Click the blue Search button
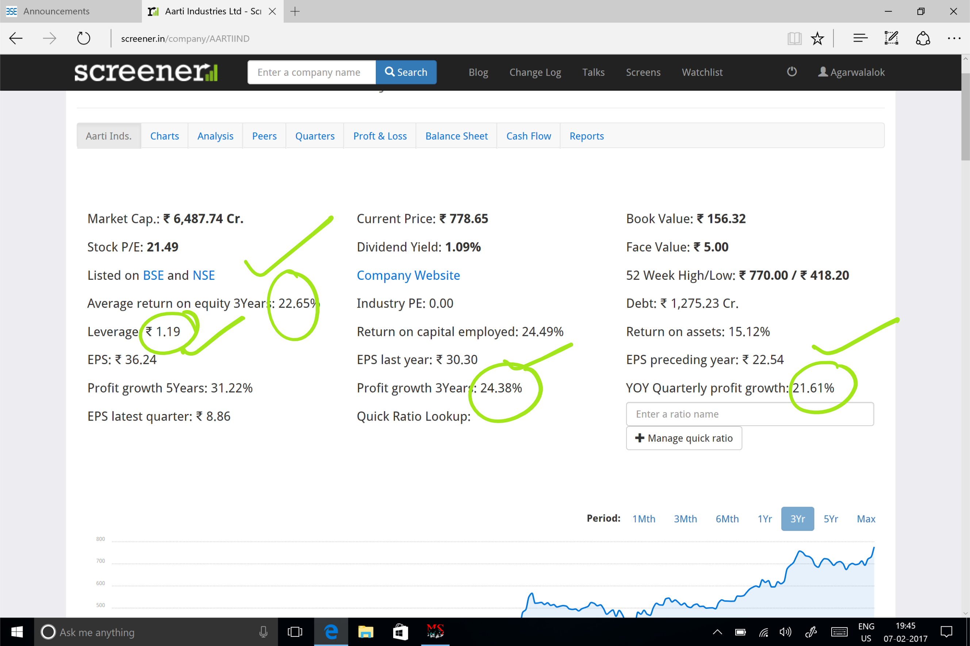The image size is (970, 646). pos(406,72)
